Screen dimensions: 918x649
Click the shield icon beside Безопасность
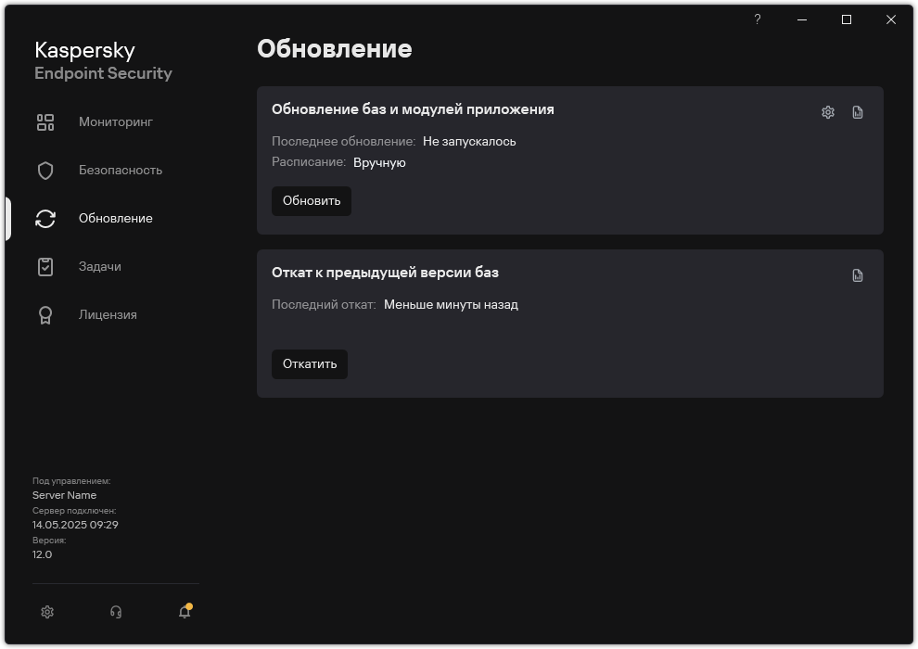[x=45, y=170]
